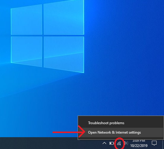
Task: Click the date 10/22/2019 in the taskbar
Action: click(x=139, y=145)
